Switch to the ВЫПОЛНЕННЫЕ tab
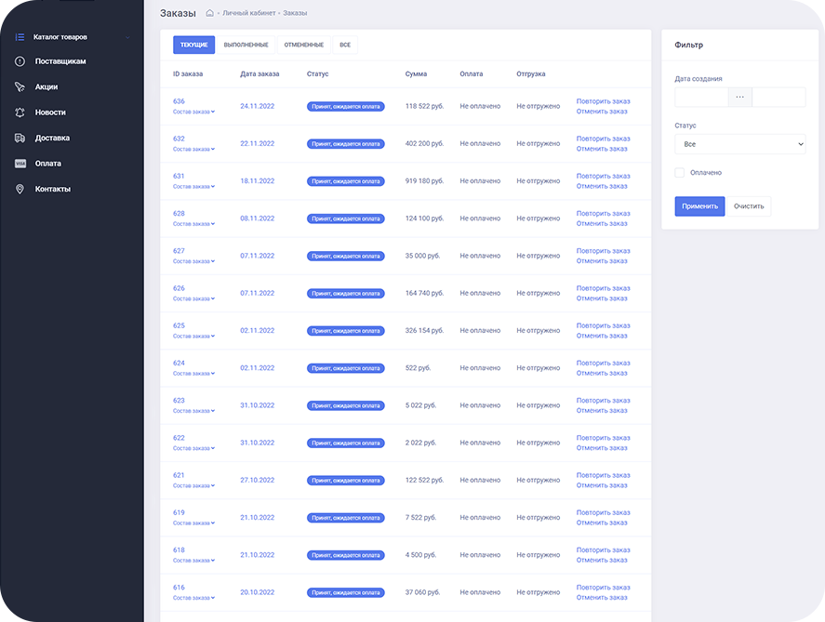 pos(245,44)
